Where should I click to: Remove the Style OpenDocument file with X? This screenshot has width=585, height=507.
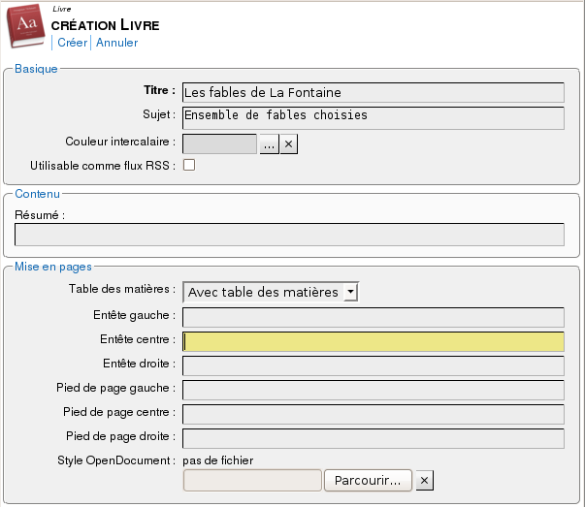[425, 481]
